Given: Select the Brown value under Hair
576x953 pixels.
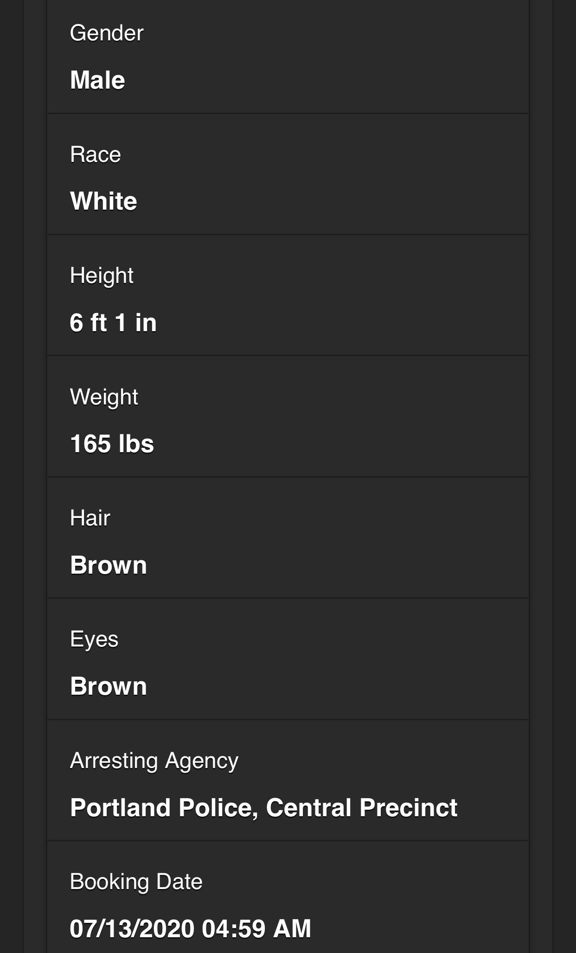Looking at the screenshot, I should 109,565.
